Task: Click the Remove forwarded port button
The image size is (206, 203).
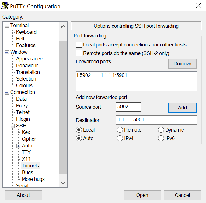Action: pyautogui.click(x=182, y=64)
